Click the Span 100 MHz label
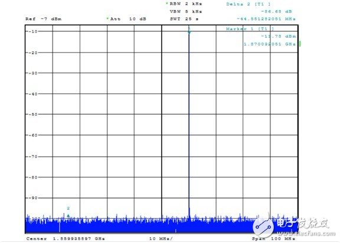 pyautogui.click(x=273, y=239)
